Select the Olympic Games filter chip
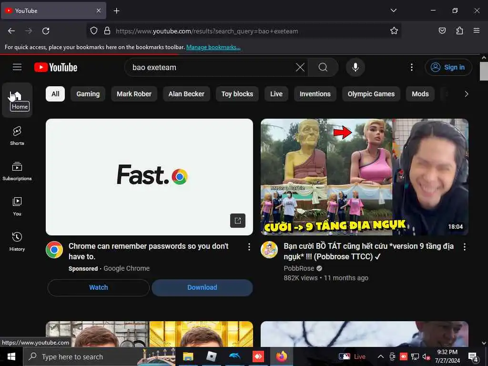The height and width of the screenshot is (366, 488). (371, 94)
